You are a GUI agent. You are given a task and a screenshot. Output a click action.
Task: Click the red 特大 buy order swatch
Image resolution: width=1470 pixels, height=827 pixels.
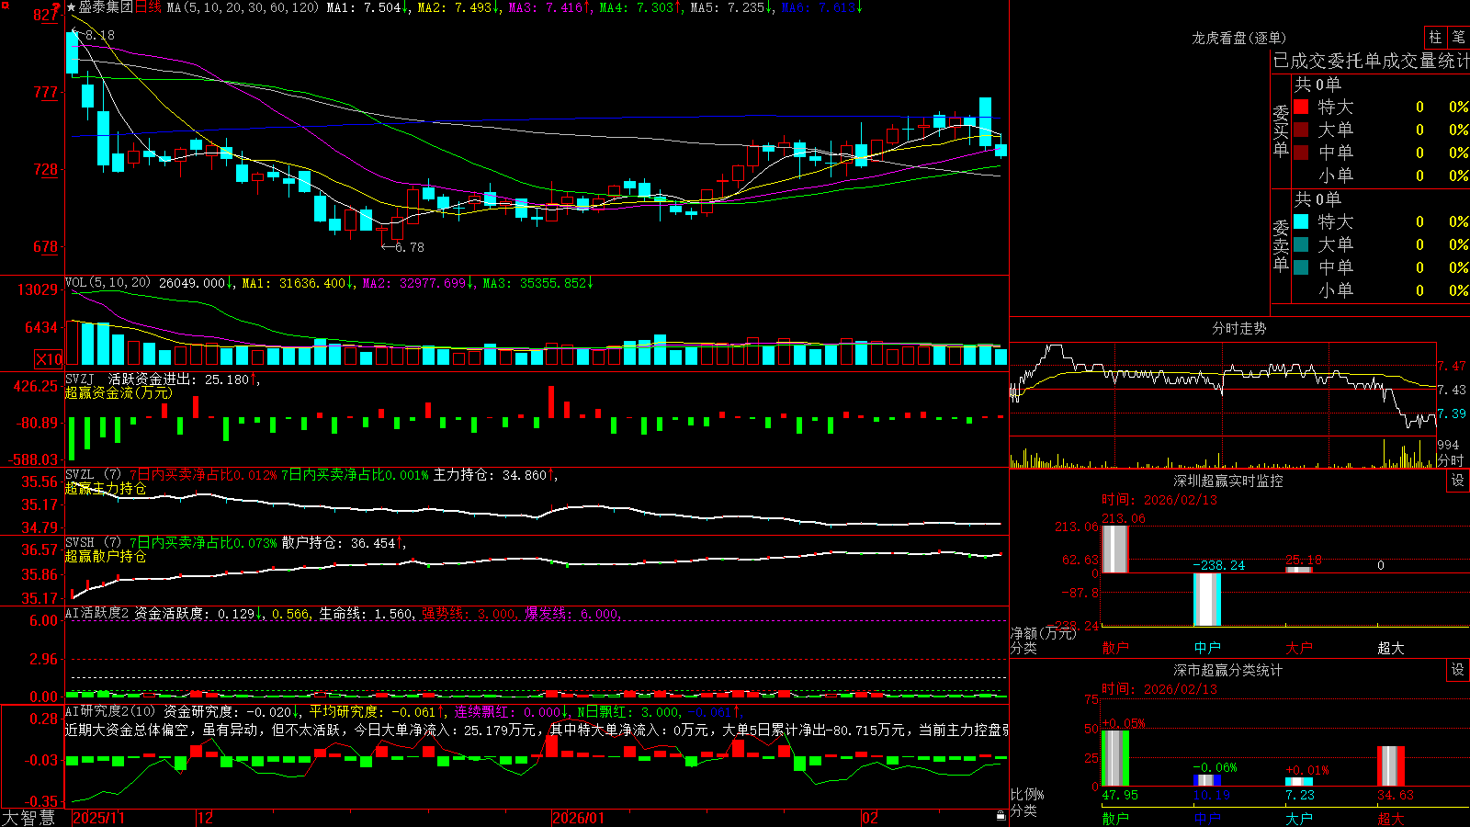tap(1301, 107)
